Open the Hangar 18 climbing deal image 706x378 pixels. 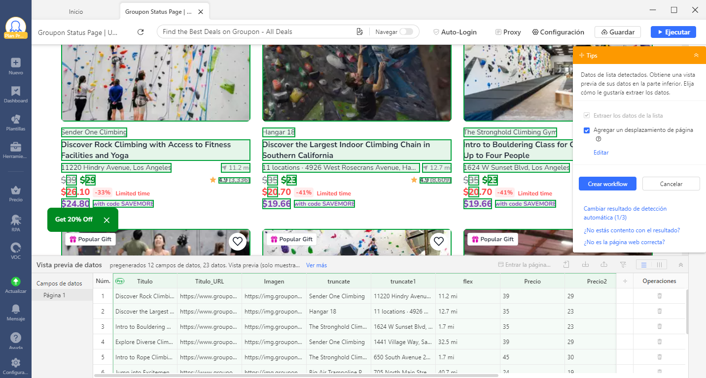pyautogui.click(x=357, y=83)
